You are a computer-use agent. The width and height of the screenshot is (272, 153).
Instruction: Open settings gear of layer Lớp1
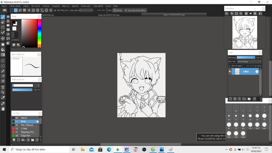257,71
